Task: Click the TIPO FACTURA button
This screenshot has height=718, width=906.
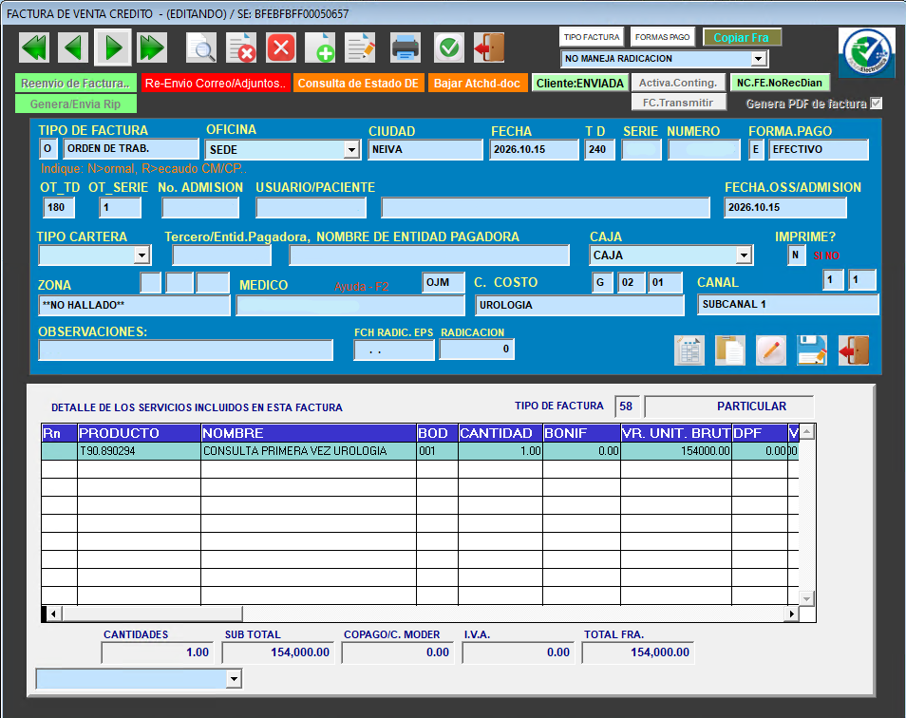Action: (592, 38)
